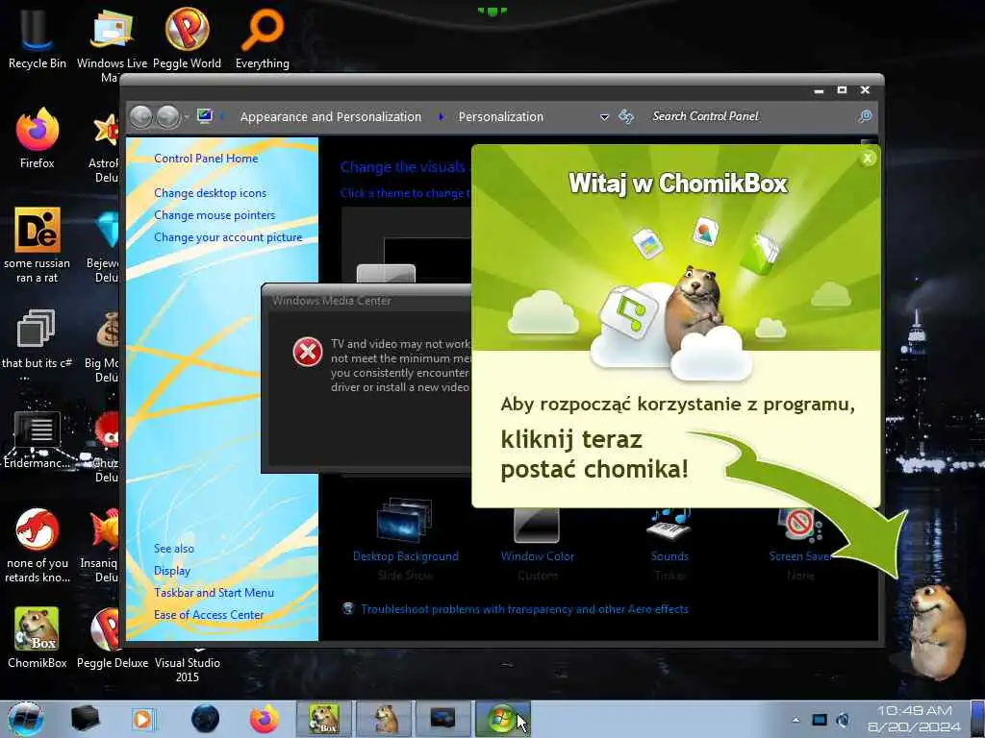Close the ChomikBox welcome popup
985x738 pixels.
pos(868,159)
